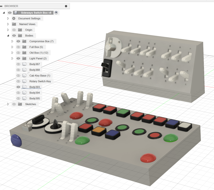Collapse the Bodies folder
The width and height of the screenshot is (214, 190).
coord(8,36)
